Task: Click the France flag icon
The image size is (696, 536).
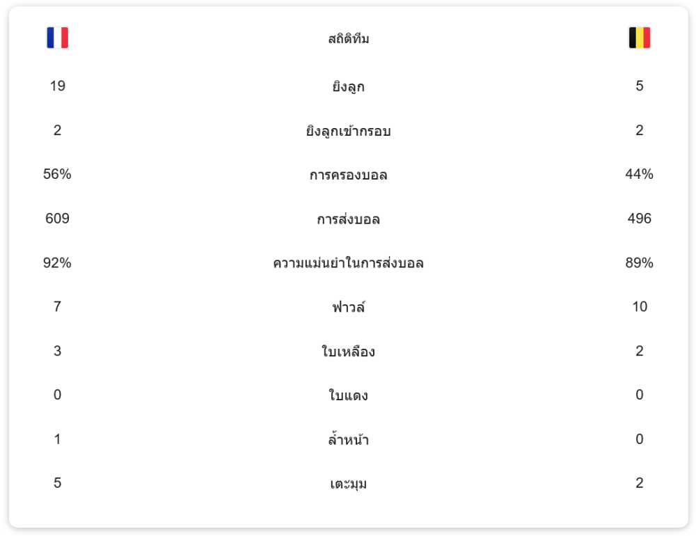Action: click(x=57, y=38)
